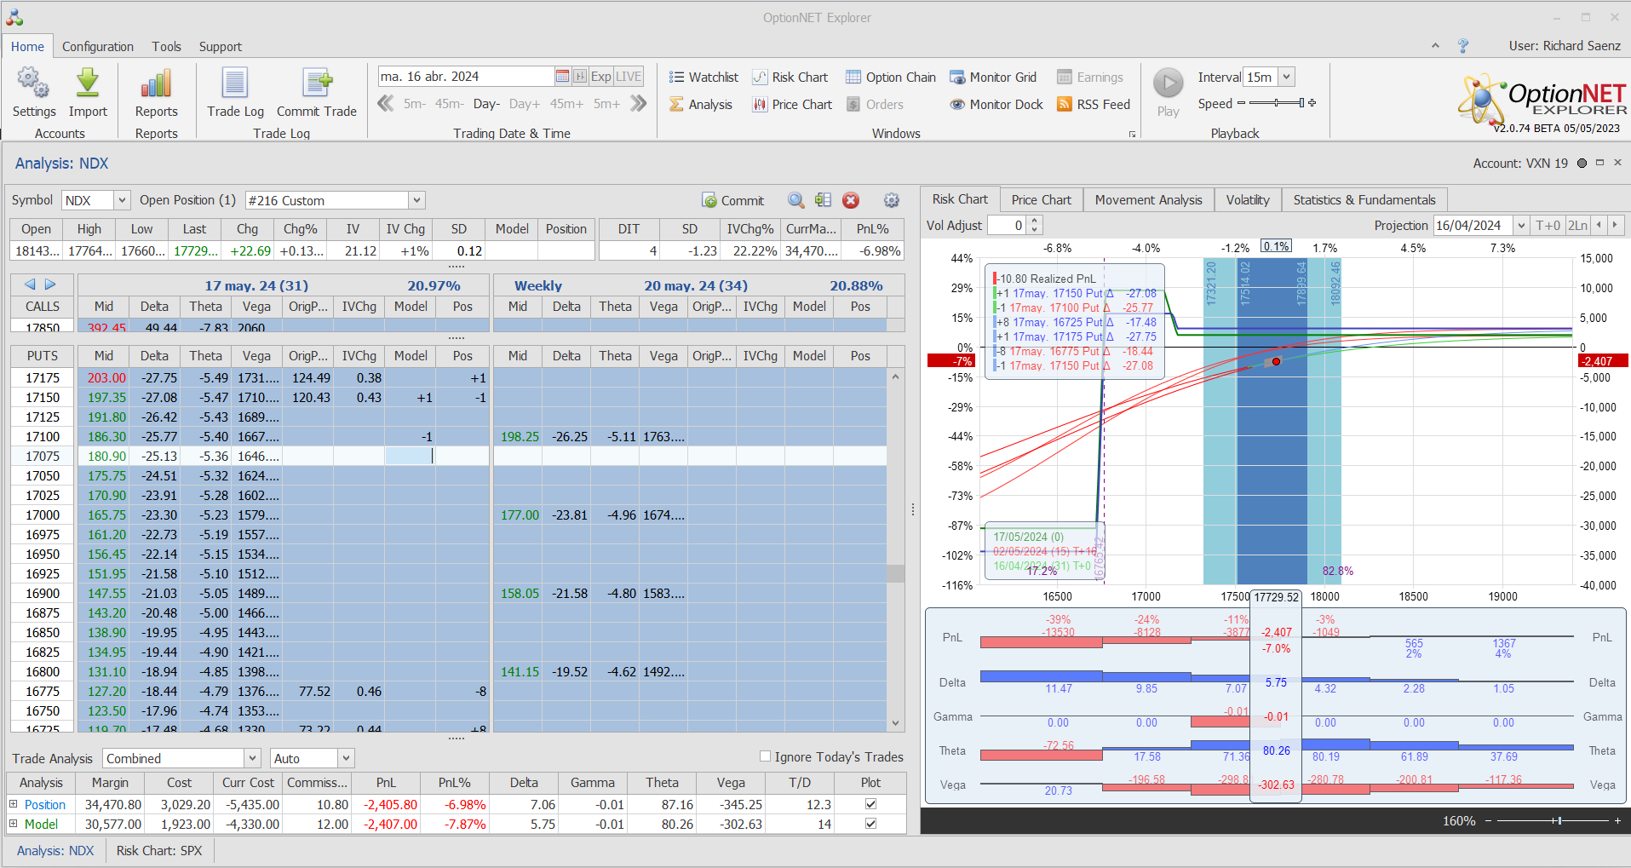Toggle LIVE mode
This screenshot has height=868, width=1631.
pyautogui.click(x=629, y=77)
